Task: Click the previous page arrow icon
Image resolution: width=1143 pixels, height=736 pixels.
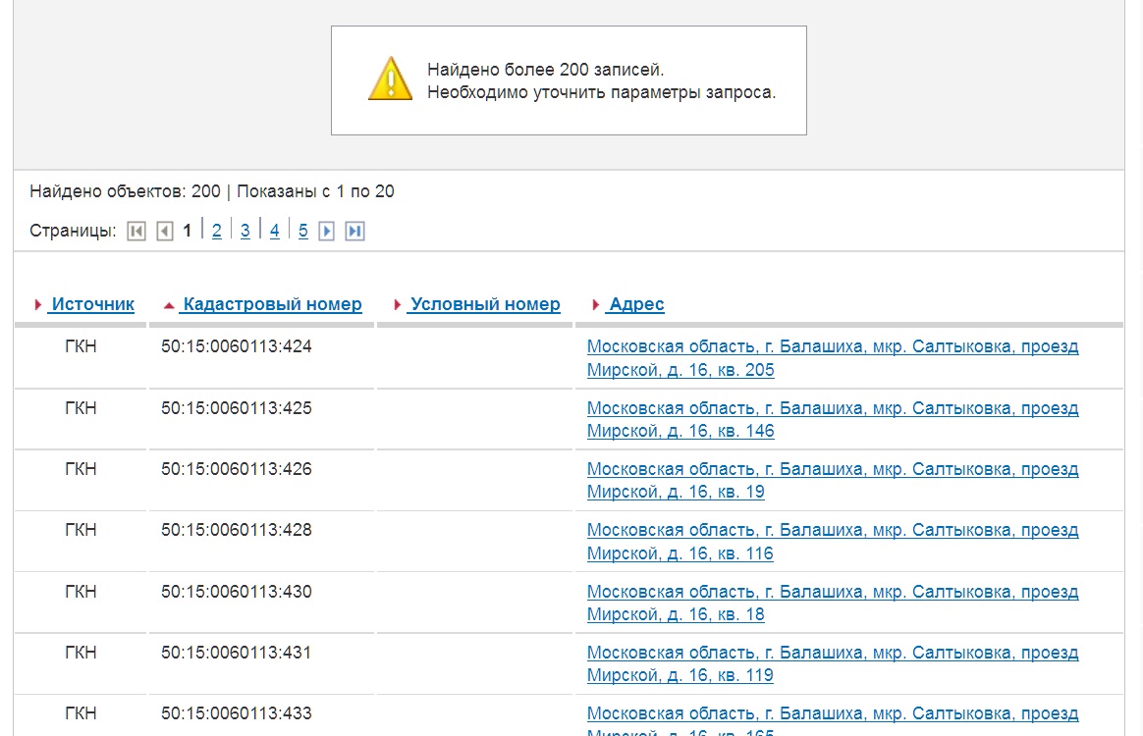Action: click(165, 232)
